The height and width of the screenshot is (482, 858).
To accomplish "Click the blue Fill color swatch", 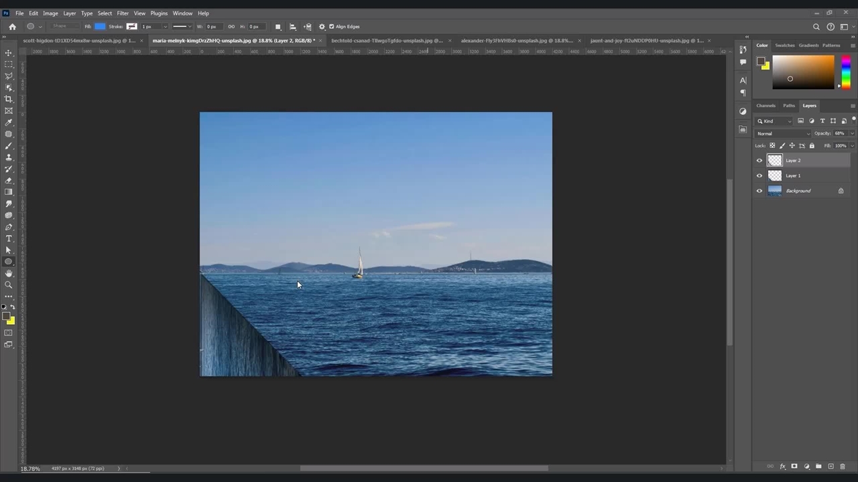I will click(x=100, y=27).
